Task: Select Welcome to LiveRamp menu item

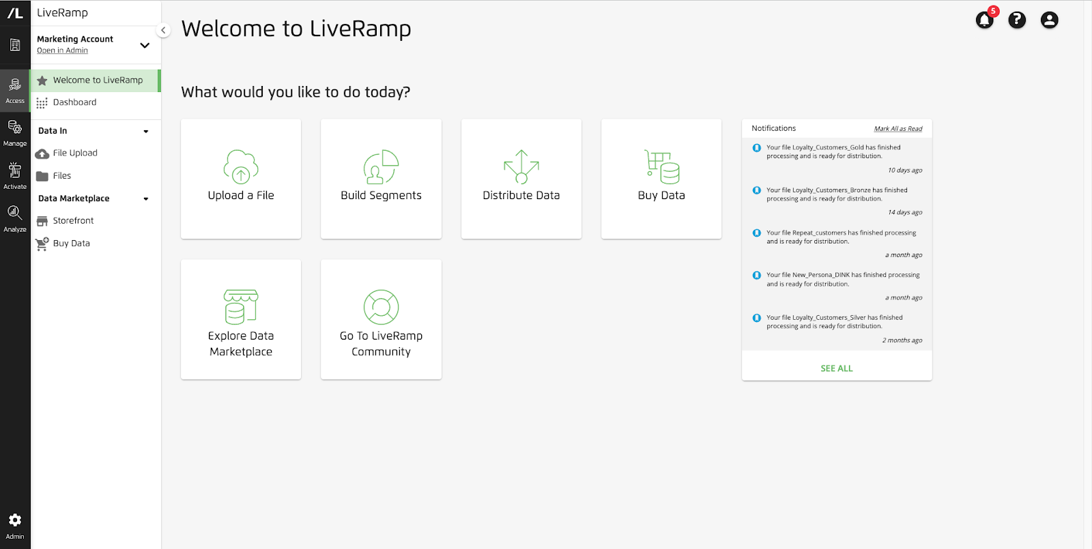Action: coord(96,80)
